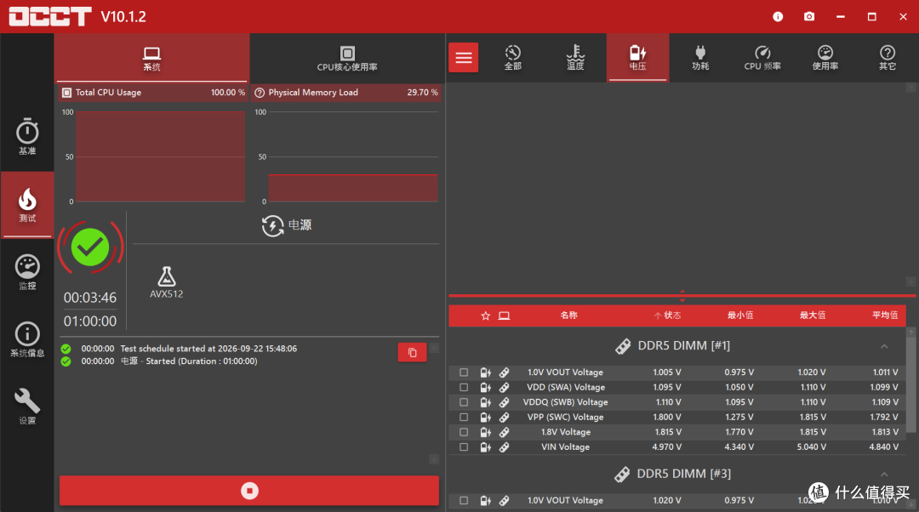Sort by 最大值 column

(x=813, y=316)
